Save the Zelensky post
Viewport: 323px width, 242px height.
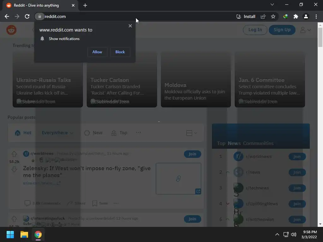click(x=100, y=203)
